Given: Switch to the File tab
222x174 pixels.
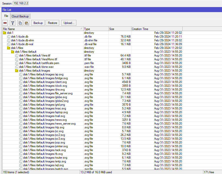Looking at the screenshot, I should (x=6, y=16).
